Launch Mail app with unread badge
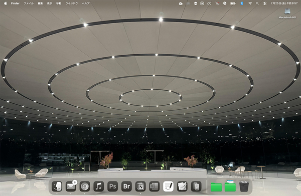The width and height of the screenshot is (301, 196). coord(71,186)
